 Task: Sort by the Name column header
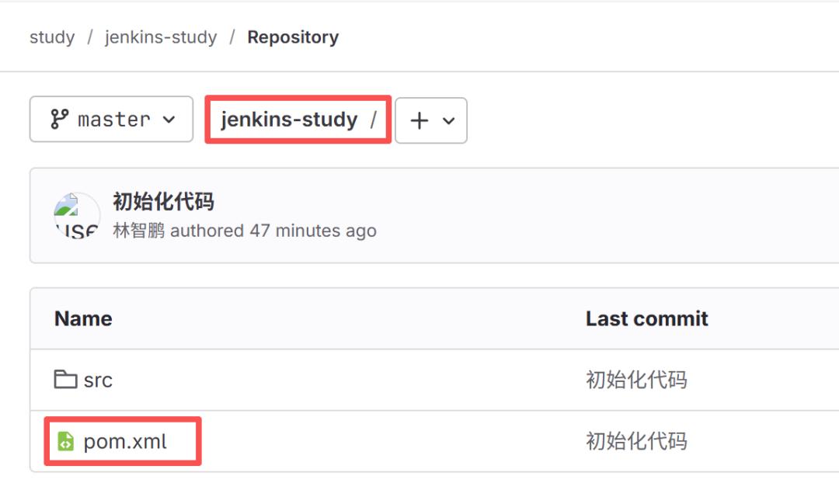[82, 318]
